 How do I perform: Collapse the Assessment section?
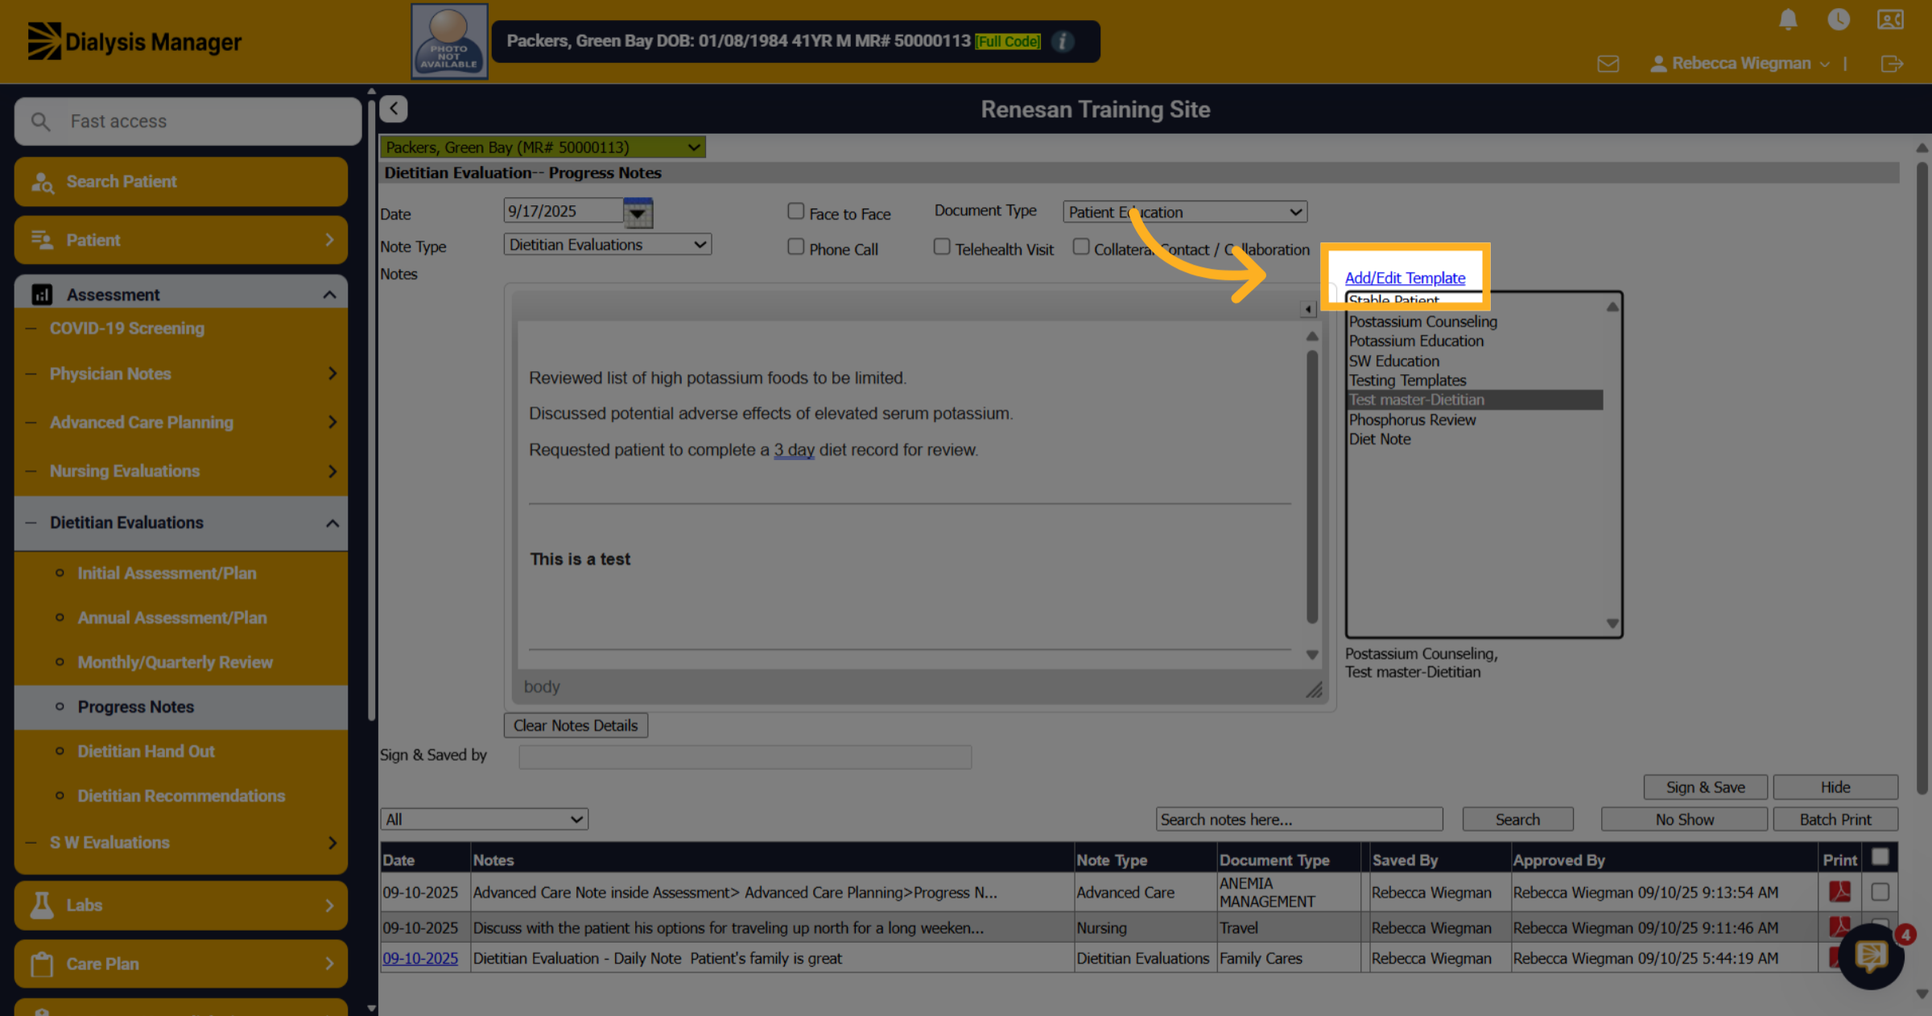coord(329,295)
